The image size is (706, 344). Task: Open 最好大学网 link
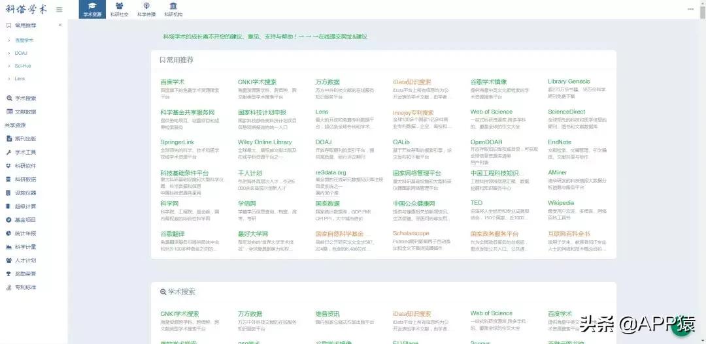pyautogui.click(x=252, y=234)
